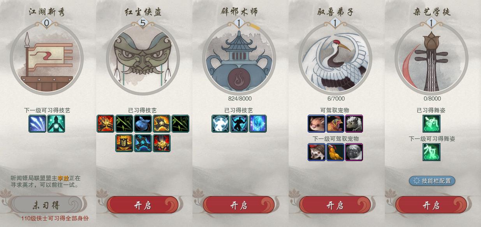
Task: Click the highlighted 李放 name link
Action: pos(63,178)
